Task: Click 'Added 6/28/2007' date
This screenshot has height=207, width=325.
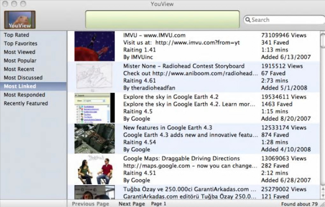Action: pyautogui.click(x=286, y=180)
